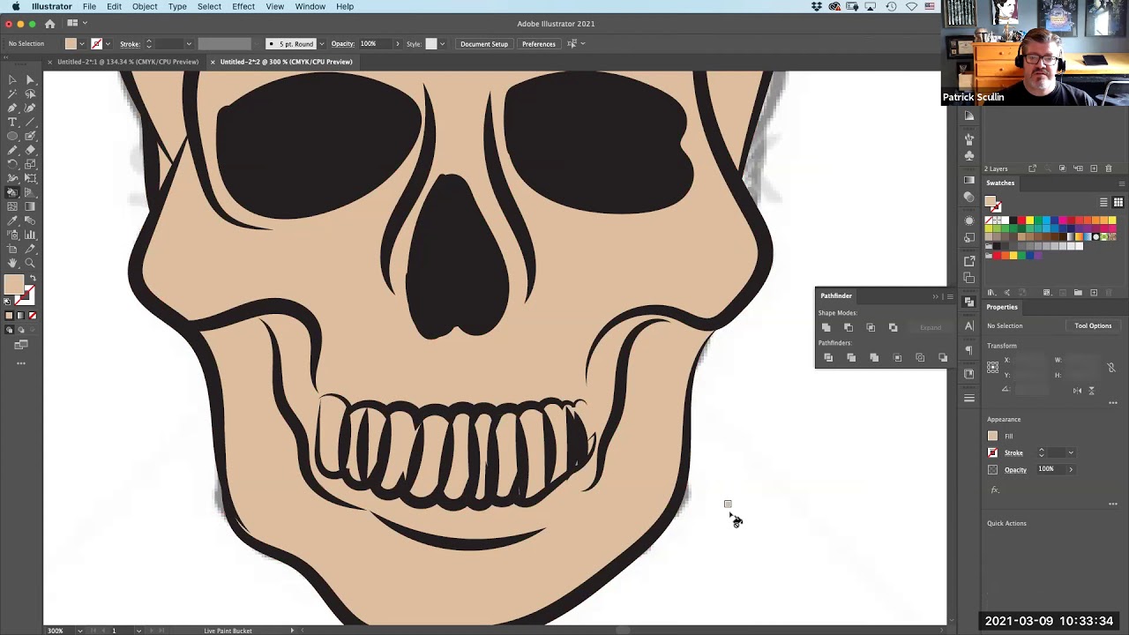Click the Home icon in the application bar
Screen dimensions: 1129x635
[x=49, y=24]
